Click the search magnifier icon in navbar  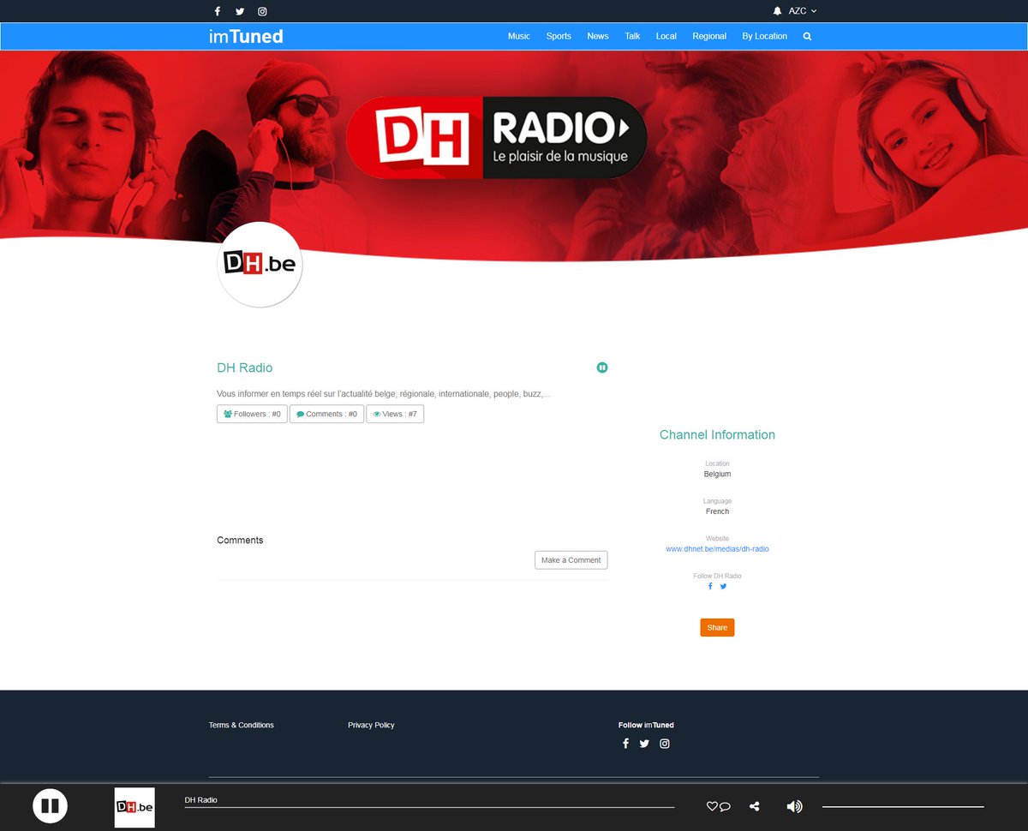[807, 36]
